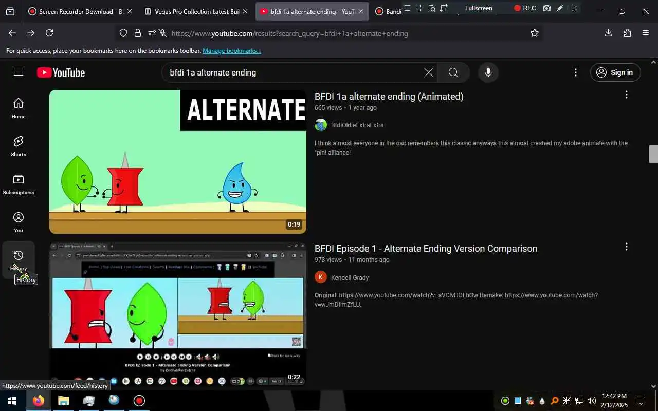The image size is (658, 411).
Task: Click Manage bookmarks link
Action: 232,51
